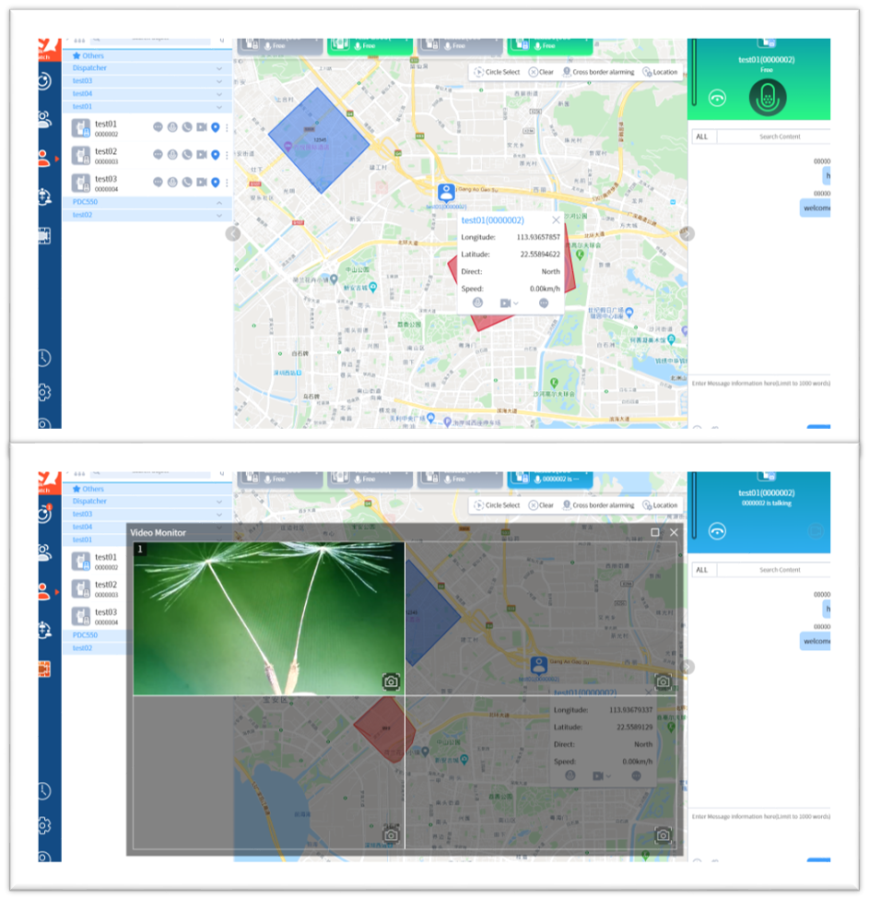869x900 pixels.
Task: Click snapshot icon of top-right Video Monitor pane
Action: pyautogui.click(x=663, y=681)
